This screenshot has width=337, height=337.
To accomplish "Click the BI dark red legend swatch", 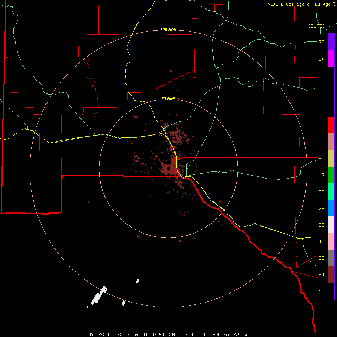I will coord(331,275).
